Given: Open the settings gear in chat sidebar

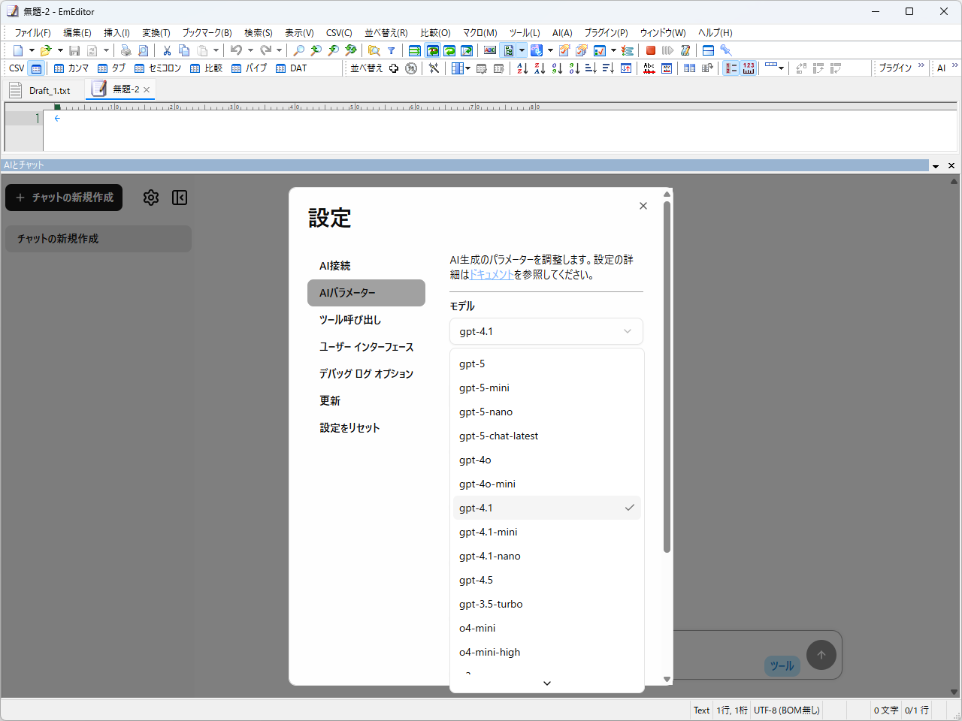Looking at the screenshot, I should [x=150, y=198].
